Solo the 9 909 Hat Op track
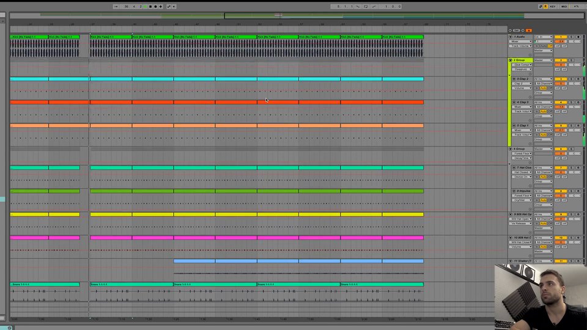 pyautogui.click(x=571, y=215)
